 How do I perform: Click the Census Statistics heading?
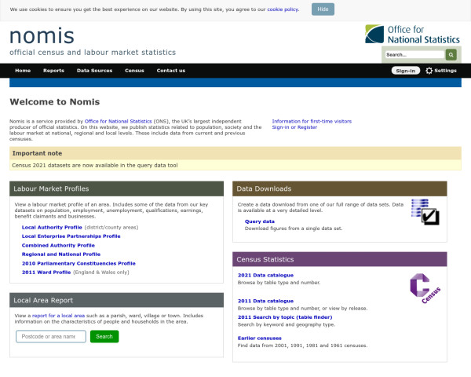[265, 259]
